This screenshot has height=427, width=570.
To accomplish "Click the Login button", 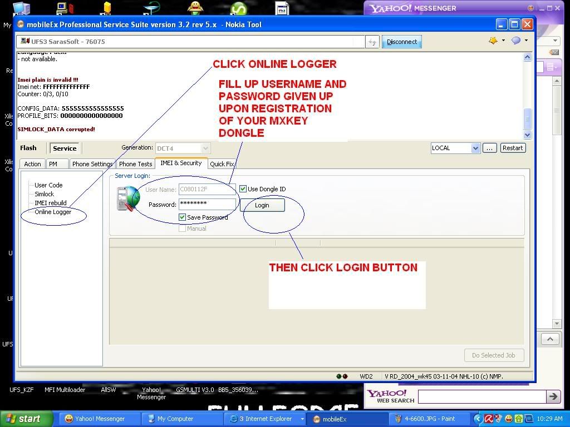I will (262, 205).
